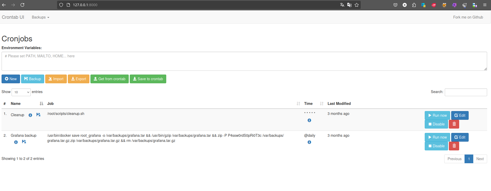491x191 pixels.
Task: Reload the page using the refresh icon
Action: 22,5
